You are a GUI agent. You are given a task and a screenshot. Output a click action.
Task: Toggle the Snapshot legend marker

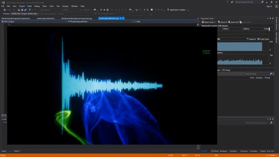coord(247,39)
